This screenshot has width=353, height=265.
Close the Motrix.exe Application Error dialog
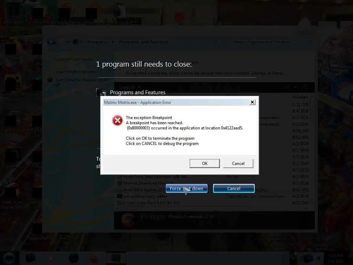(x=252, y=102)
